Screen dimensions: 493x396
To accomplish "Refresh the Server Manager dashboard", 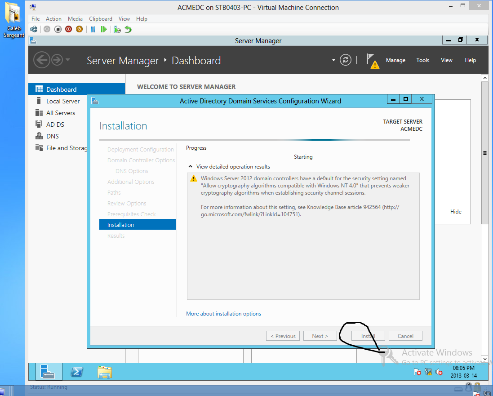I will 345,60.
